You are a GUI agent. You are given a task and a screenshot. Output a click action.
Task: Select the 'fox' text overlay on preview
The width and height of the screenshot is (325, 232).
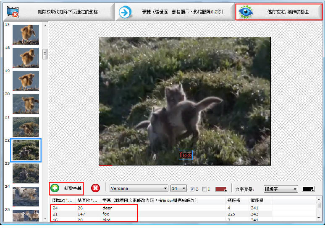tap(186, 155)
